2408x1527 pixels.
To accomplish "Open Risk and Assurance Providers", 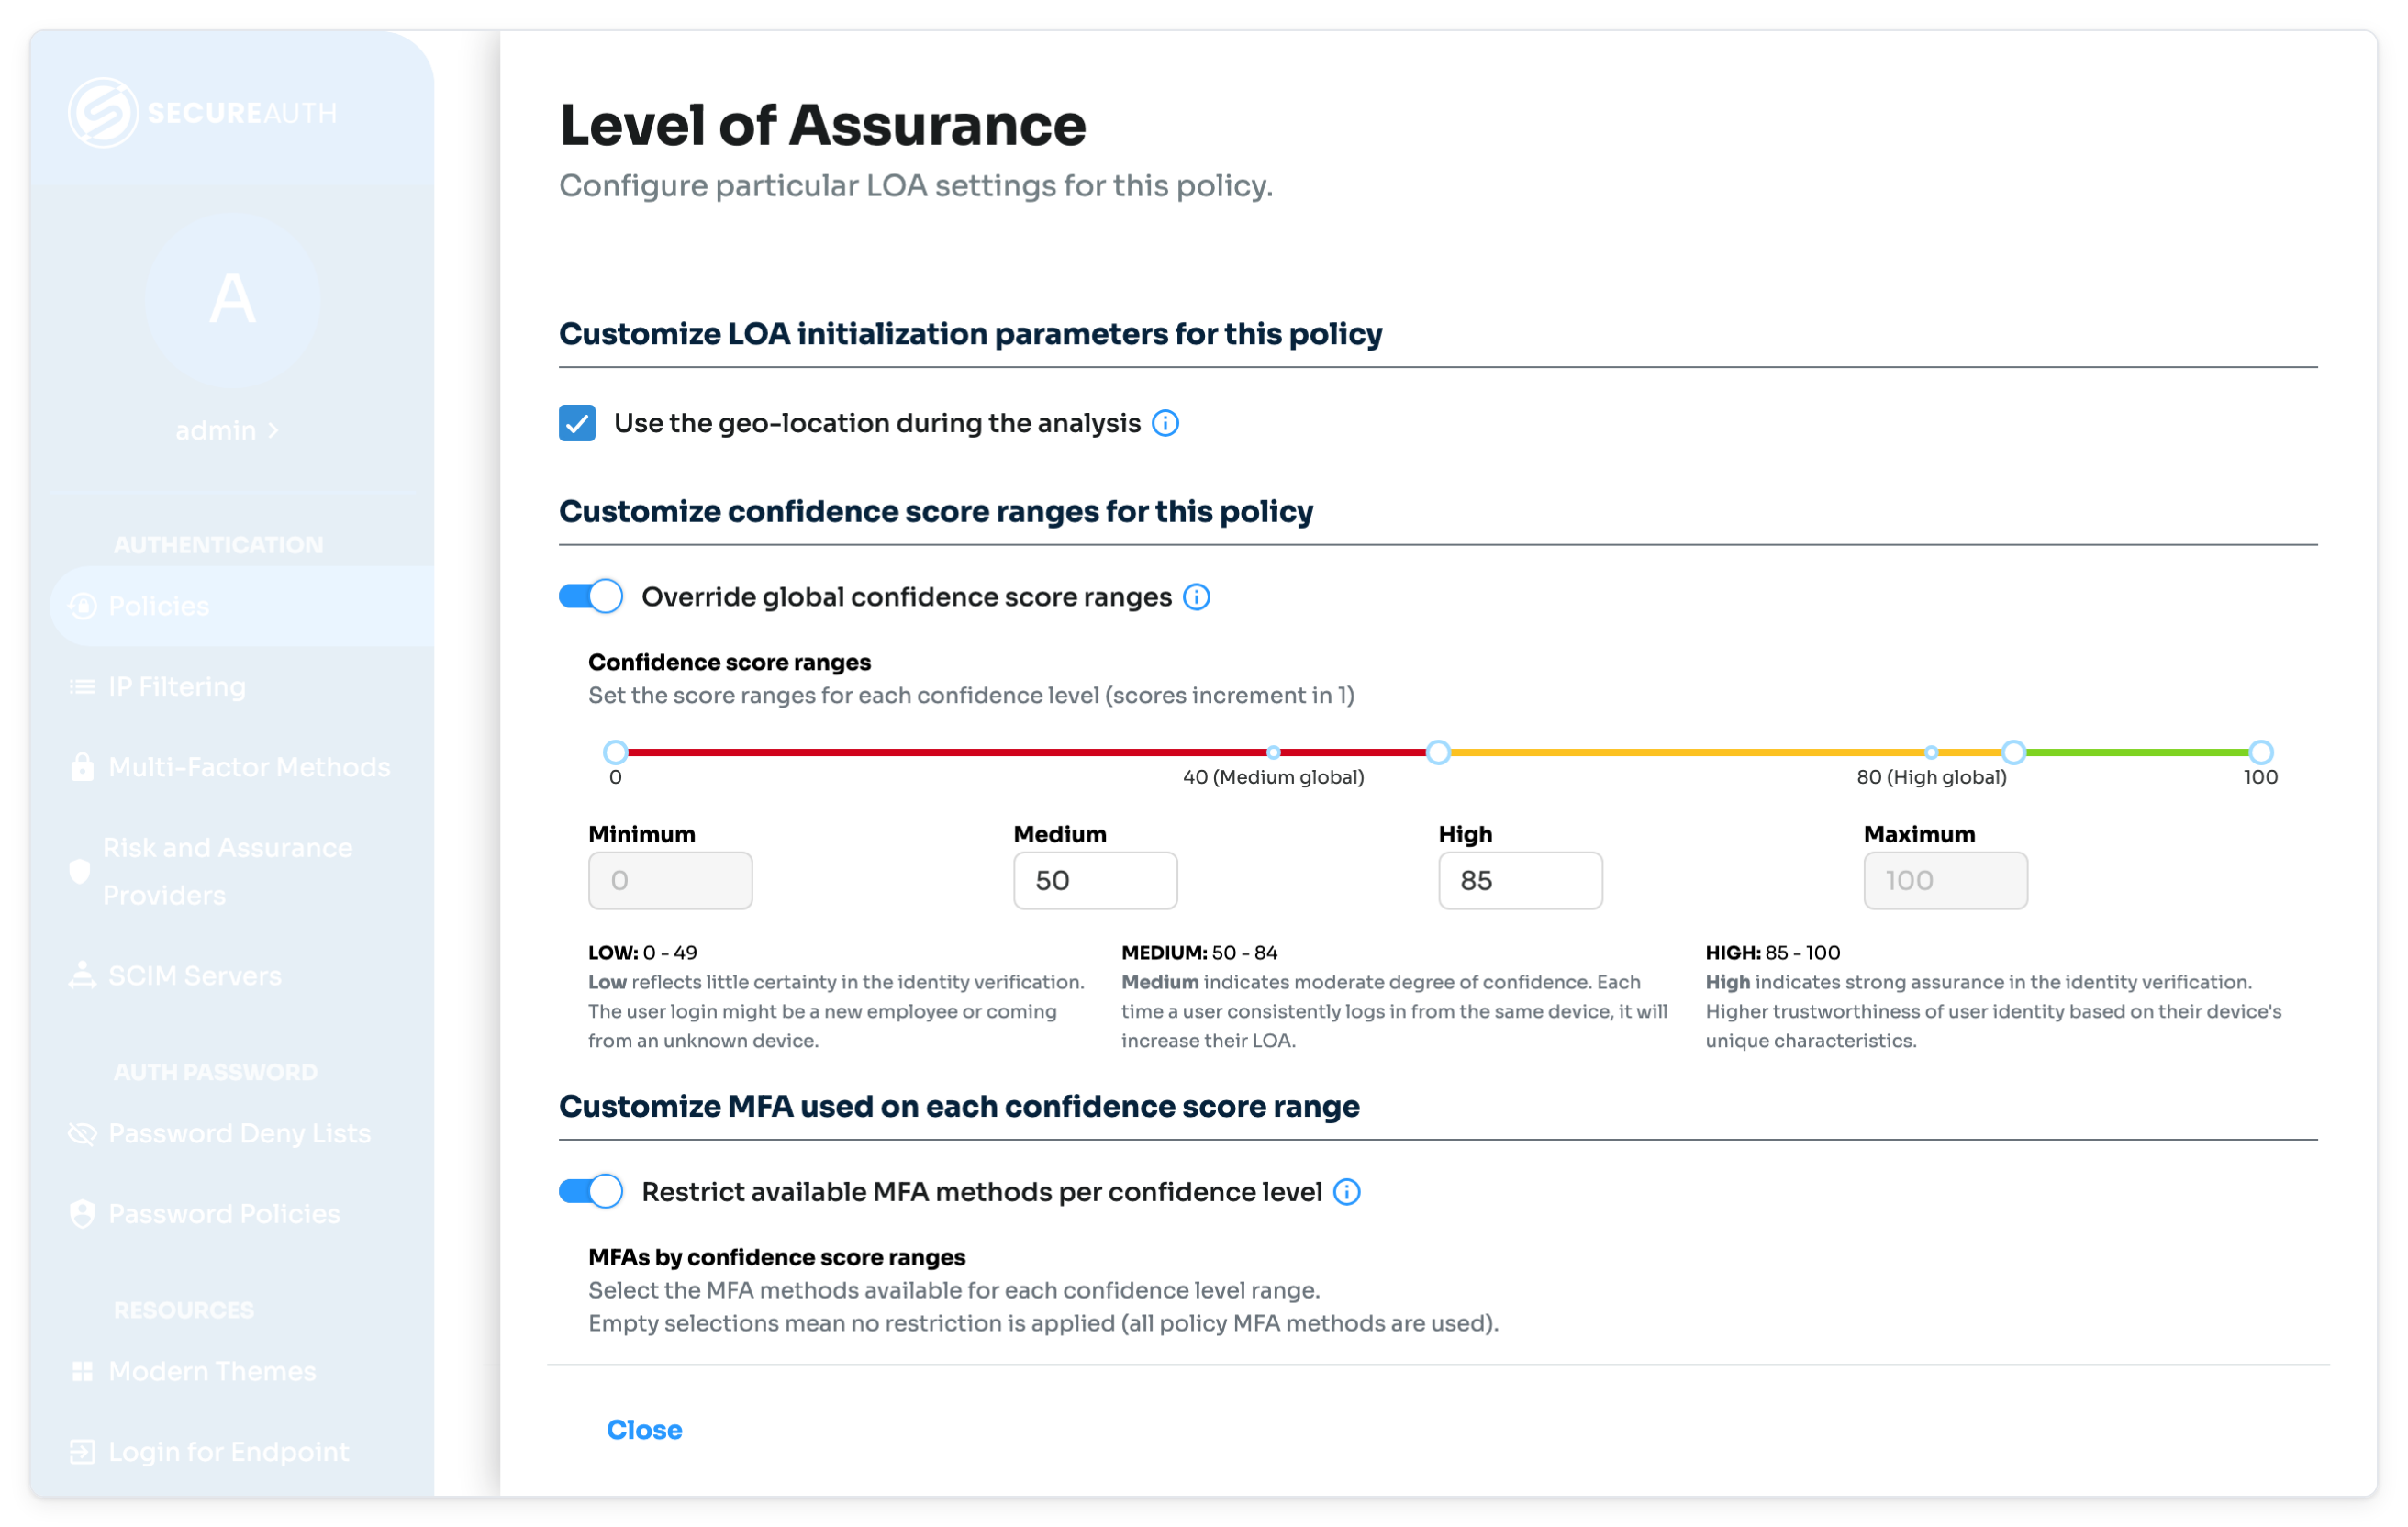I will click(242, 871).
